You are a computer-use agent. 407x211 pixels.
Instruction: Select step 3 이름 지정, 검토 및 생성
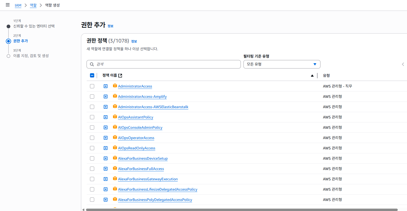pyautogui.click(x=31, y=56)
